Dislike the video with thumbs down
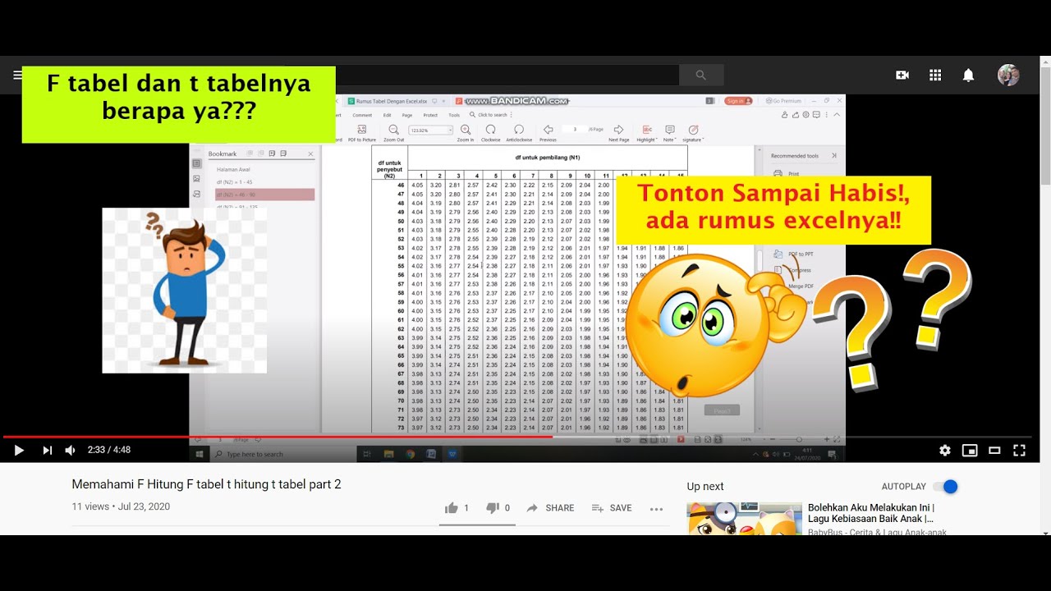 (493, 508)
